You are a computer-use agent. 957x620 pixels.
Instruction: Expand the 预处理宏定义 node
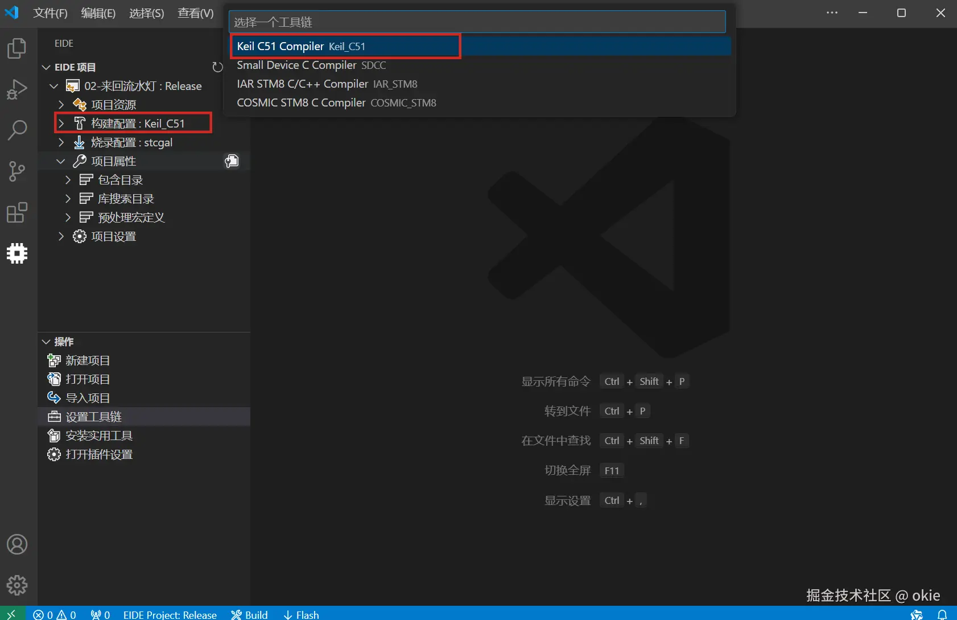coord(68,217)
